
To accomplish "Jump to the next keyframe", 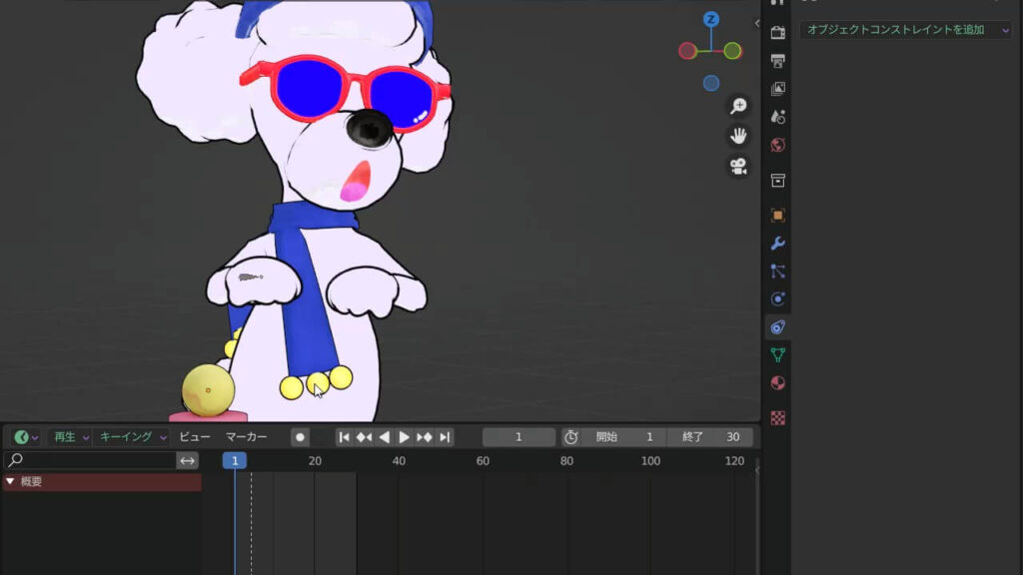I will [x=424, y=437].
